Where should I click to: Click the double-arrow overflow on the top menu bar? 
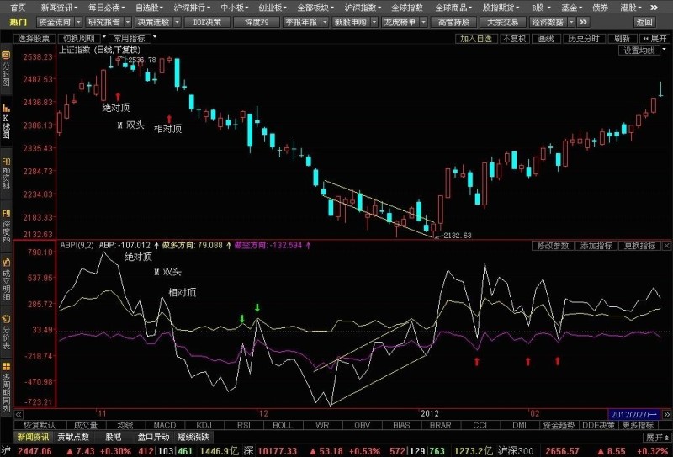tap(654, 8)
